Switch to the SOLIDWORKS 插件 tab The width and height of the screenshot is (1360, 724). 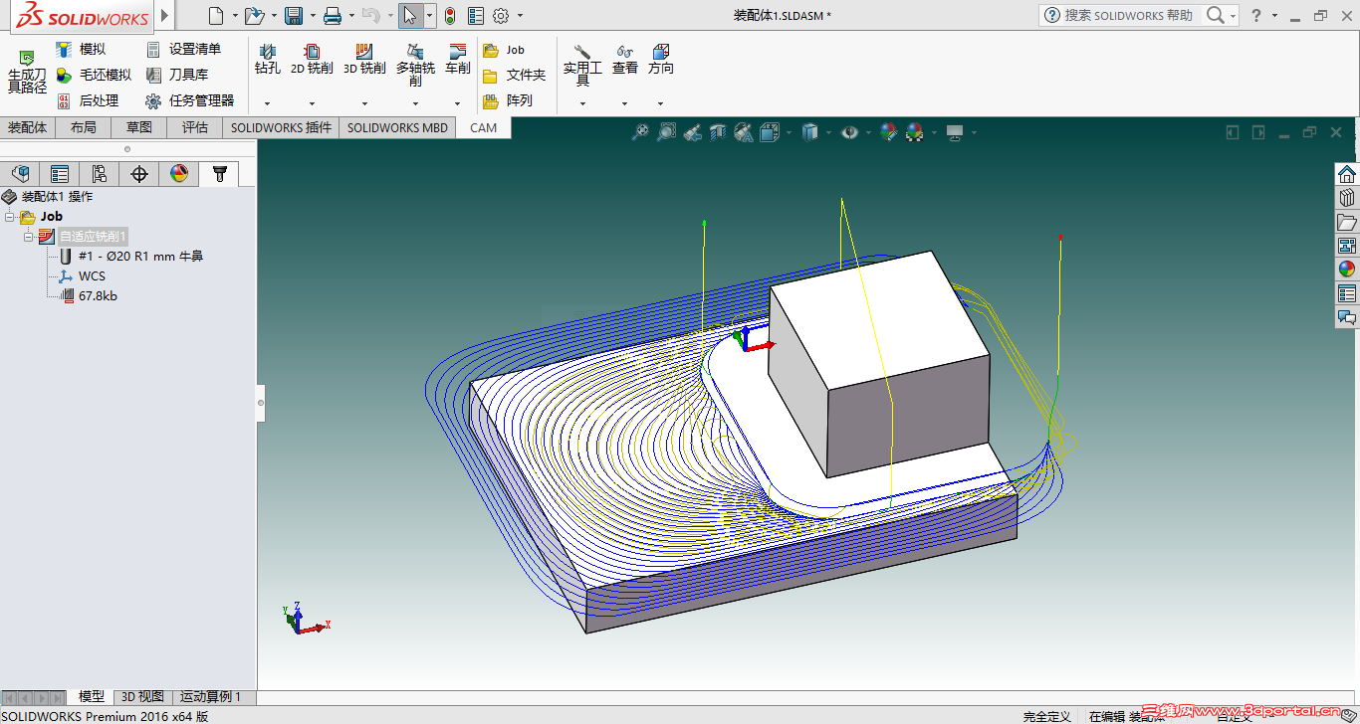click(281, 127)
